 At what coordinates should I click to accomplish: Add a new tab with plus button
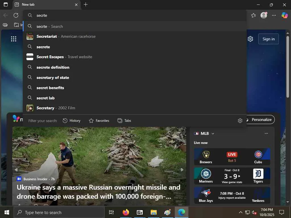pyautogui.click(x=86, y=5)
